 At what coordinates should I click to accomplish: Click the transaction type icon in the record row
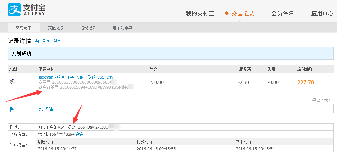coord(12,82)
